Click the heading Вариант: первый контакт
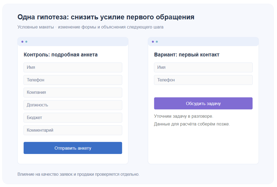Image resolution: width=277 pixels, height=187 pixels. click(x=187, y=55)
